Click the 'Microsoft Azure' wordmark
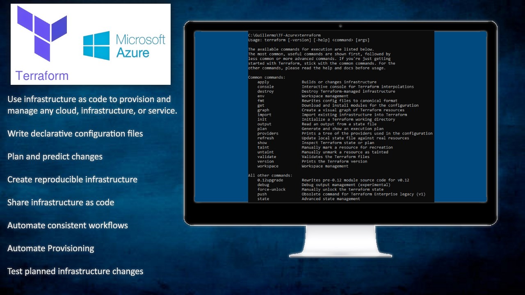This screenshot has height=295, width=525. click(x=141, y=45)
